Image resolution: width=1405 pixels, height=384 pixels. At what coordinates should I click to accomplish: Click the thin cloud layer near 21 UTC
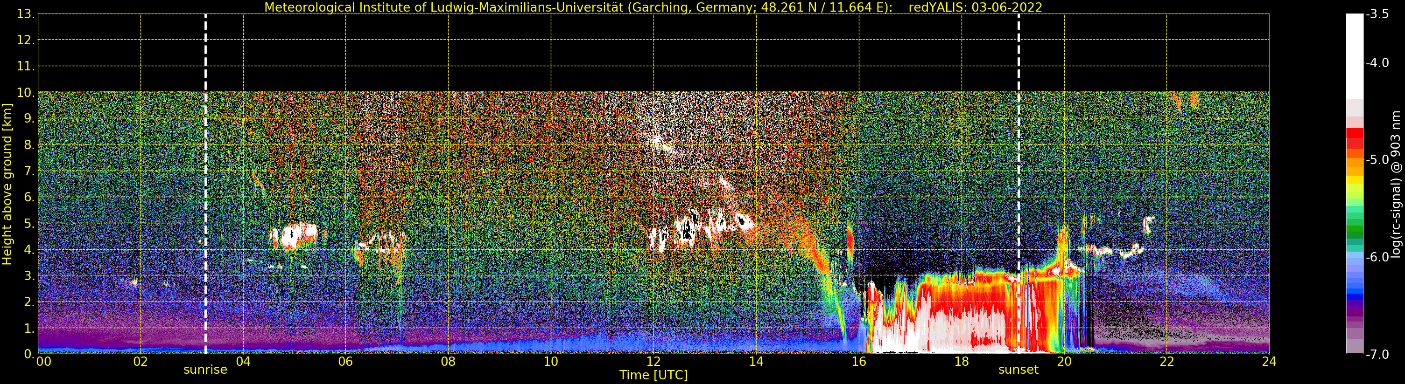tap(1111, 251)
